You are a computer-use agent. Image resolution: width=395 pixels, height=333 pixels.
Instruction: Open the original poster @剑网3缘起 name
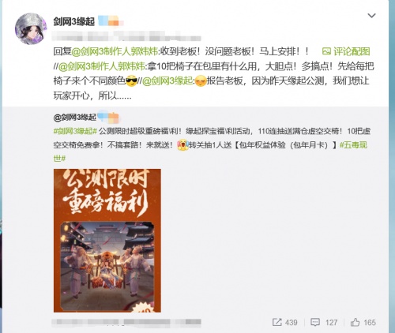click(x=74, y=118)
